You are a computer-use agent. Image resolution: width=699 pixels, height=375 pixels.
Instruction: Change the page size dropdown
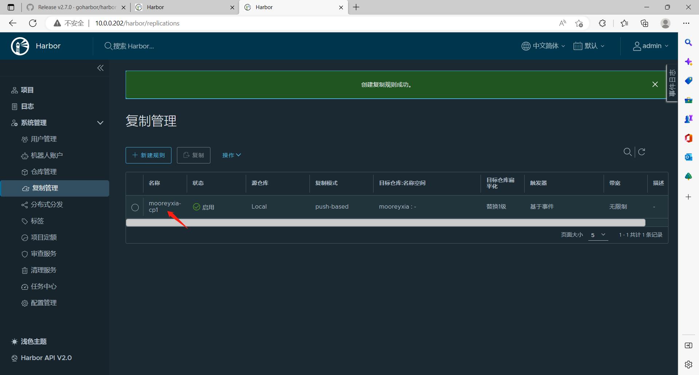point(598,235)
